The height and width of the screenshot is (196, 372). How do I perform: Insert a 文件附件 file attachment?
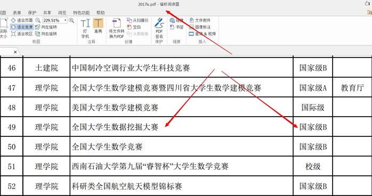[200, 20]
